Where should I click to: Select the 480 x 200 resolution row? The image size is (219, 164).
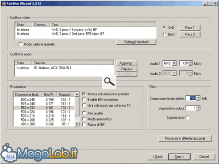pyautogui.click(x=44, y=124)
